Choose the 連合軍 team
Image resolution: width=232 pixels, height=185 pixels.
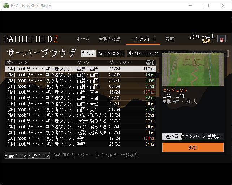[172, 137]
